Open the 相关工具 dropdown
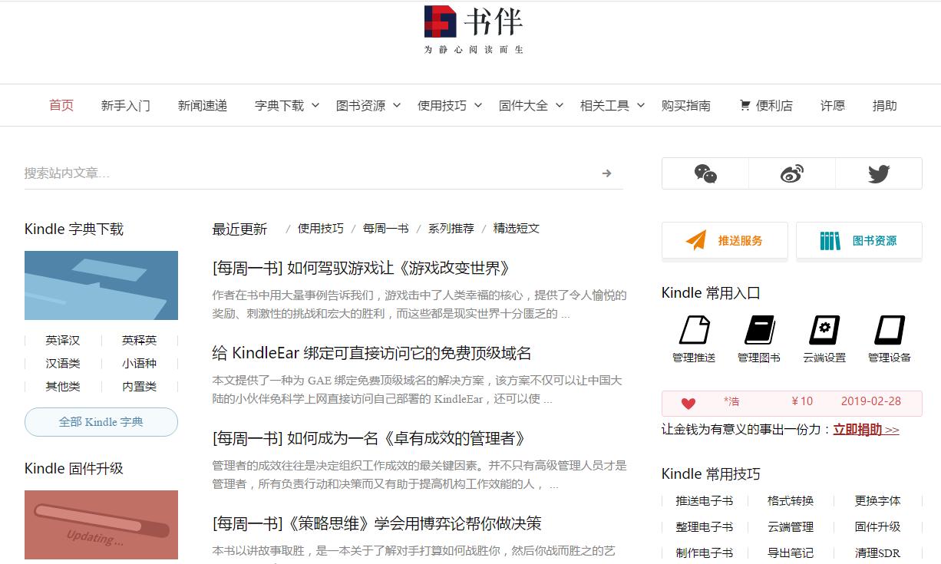Viewport: 941px width, 564px height. [612, 105]
